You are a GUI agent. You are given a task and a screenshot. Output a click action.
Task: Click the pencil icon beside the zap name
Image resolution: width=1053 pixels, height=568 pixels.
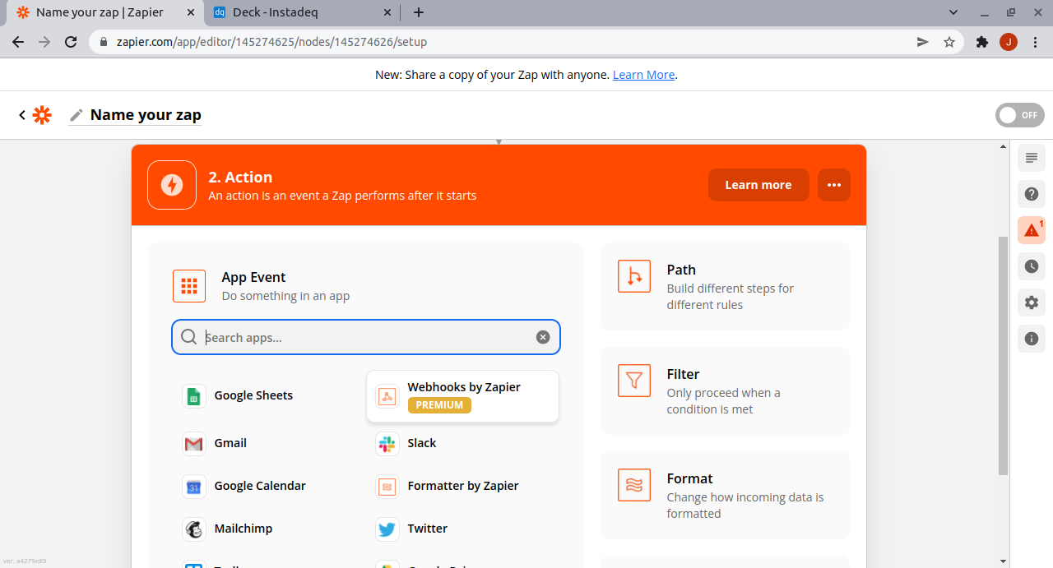click(x=77, y=115)
